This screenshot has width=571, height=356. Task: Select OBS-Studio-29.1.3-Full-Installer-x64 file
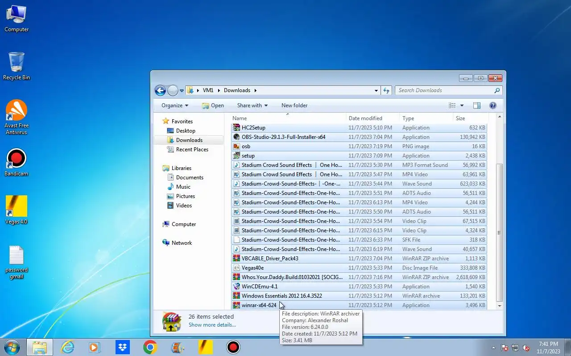[x=359, y=137]
